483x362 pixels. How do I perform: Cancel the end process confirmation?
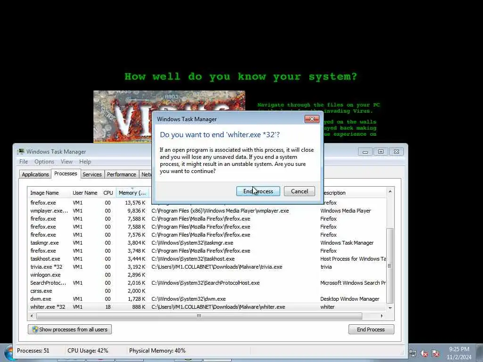pyautogui.click(x=300, y=191)
